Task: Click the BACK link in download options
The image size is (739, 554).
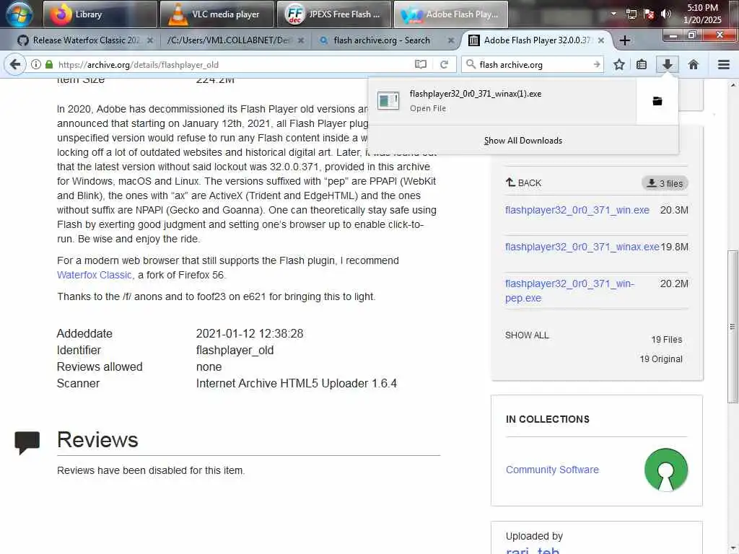Action: (524, 183)
